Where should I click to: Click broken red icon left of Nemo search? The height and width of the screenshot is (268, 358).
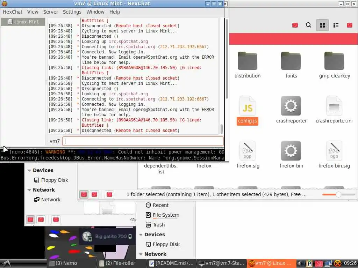pyautogui.click(x=295, y=25)
